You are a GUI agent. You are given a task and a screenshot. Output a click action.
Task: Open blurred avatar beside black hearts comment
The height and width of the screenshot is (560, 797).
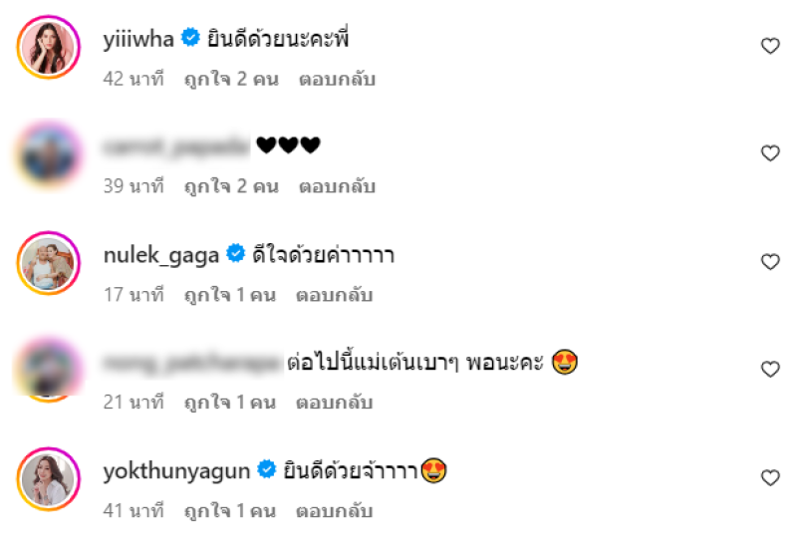click(x=49, y=154)
